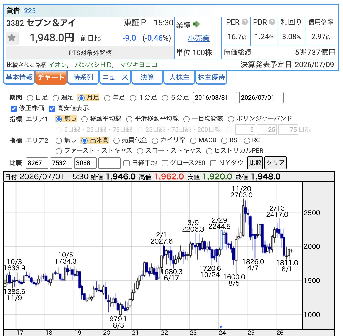This screenshot has height=336, width=343.
Task: Select RCI indicator radio button
Action: point(247,141)
